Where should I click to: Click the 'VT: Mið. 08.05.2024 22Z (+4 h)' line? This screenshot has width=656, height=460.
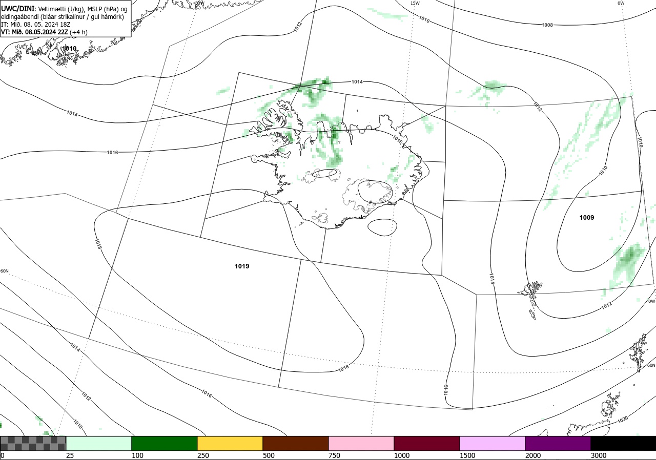[44, 32]
